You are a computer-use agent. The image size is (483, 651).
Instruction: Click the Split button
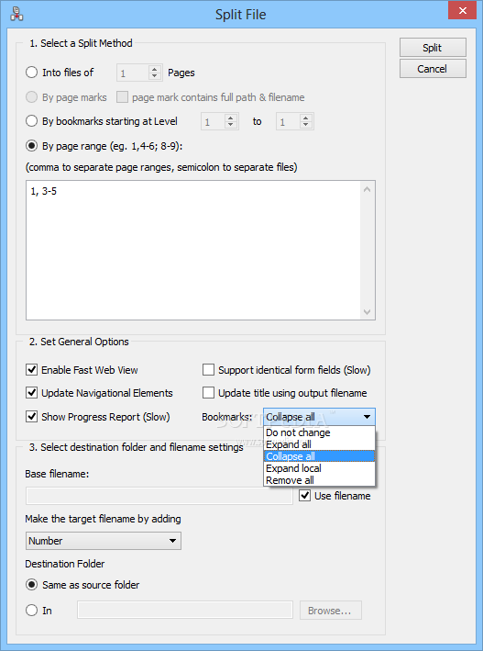(x=433, y=48)
